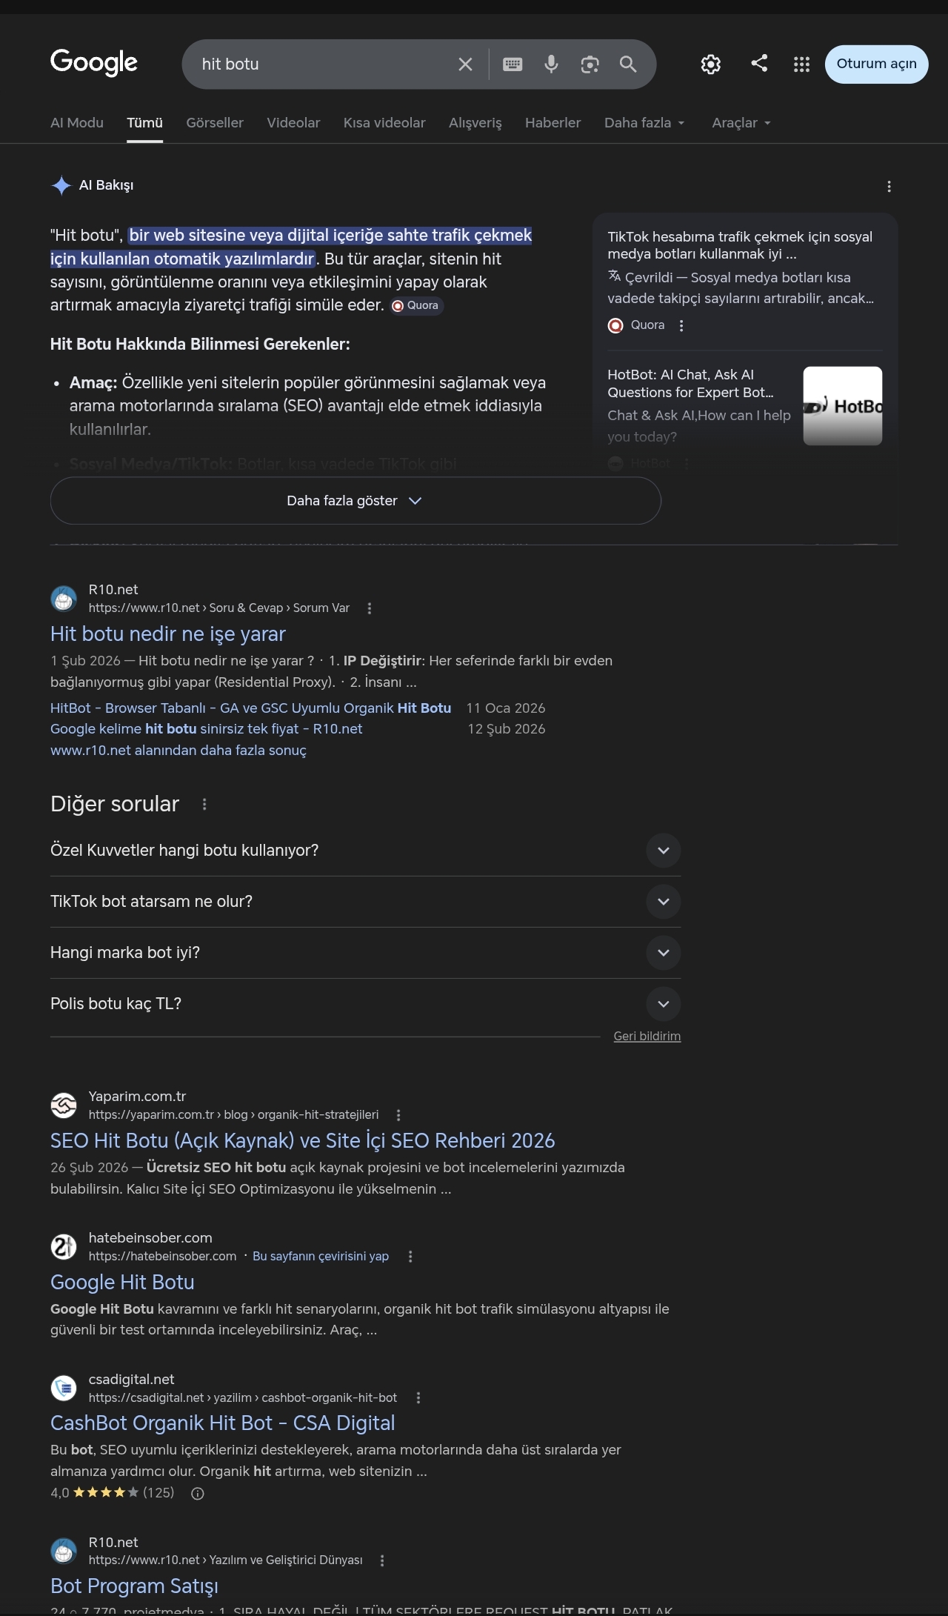Open the Araçlar dropdown
This screenshot has width=948, height=1616.
point(741,123)
